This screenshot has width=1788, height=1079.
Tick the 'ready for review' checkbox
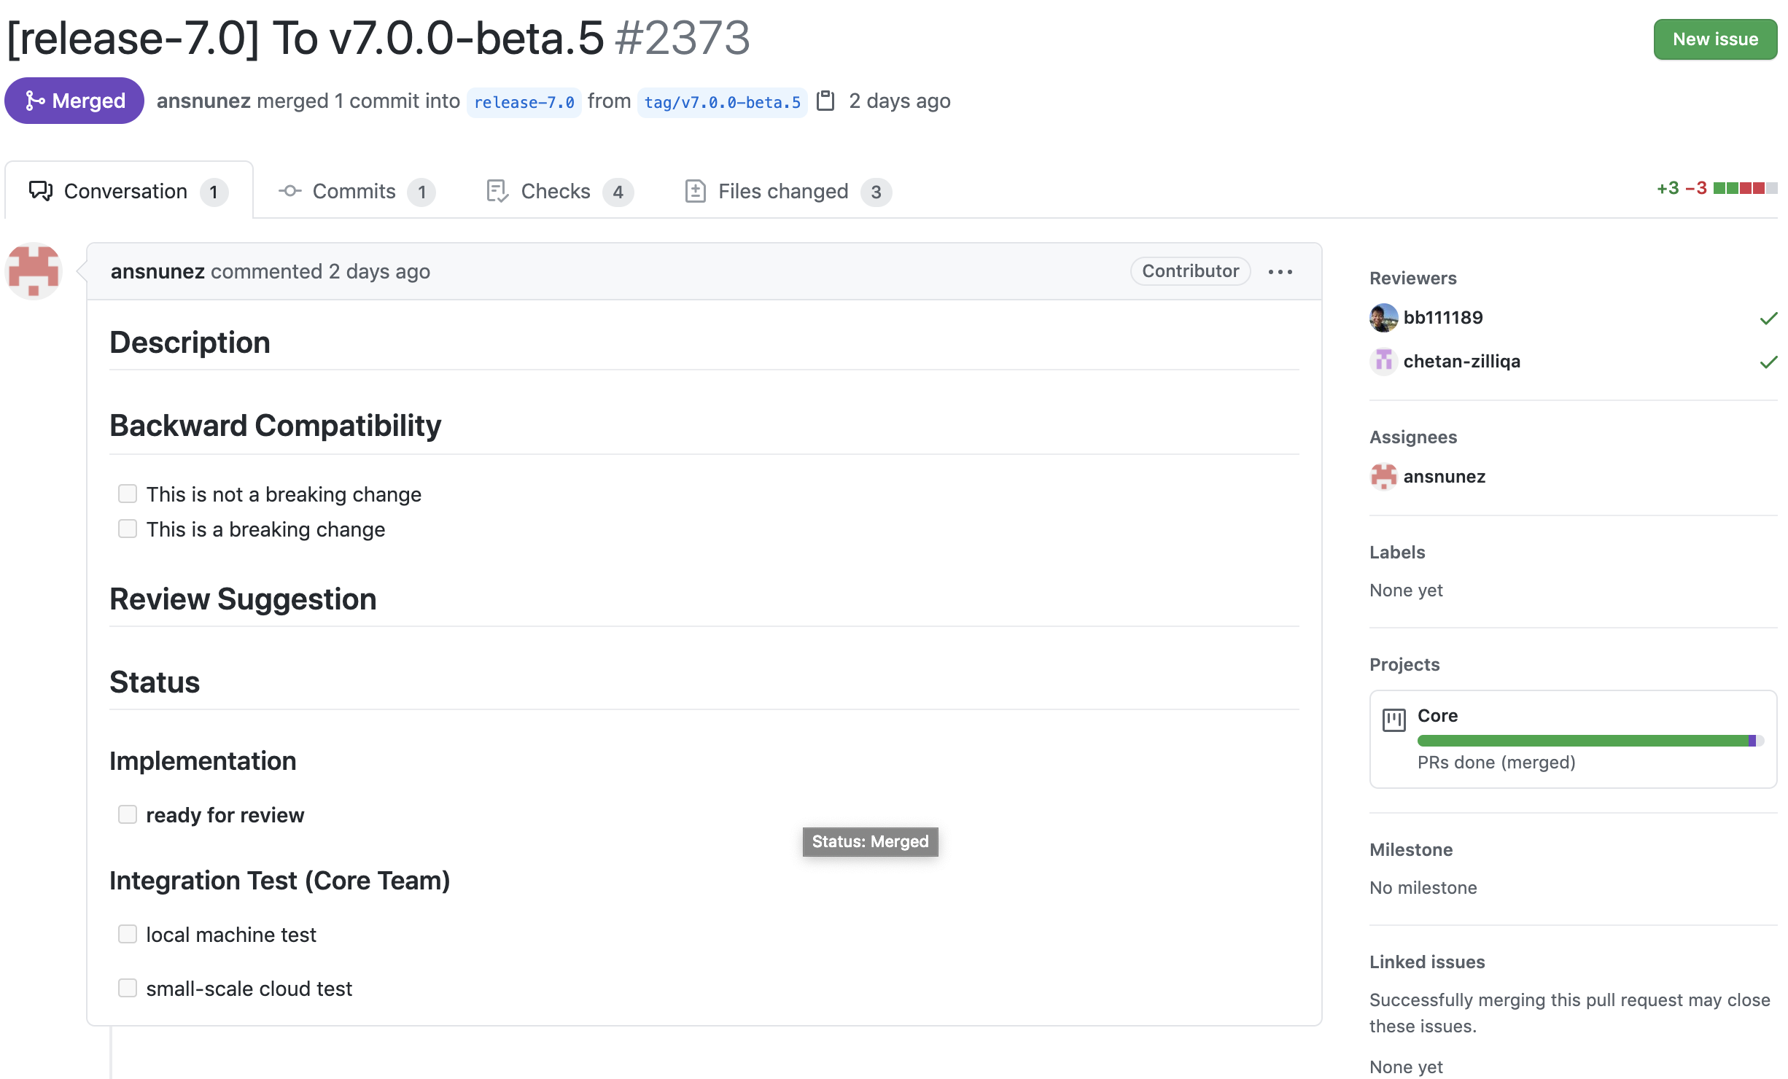point(128,815)
